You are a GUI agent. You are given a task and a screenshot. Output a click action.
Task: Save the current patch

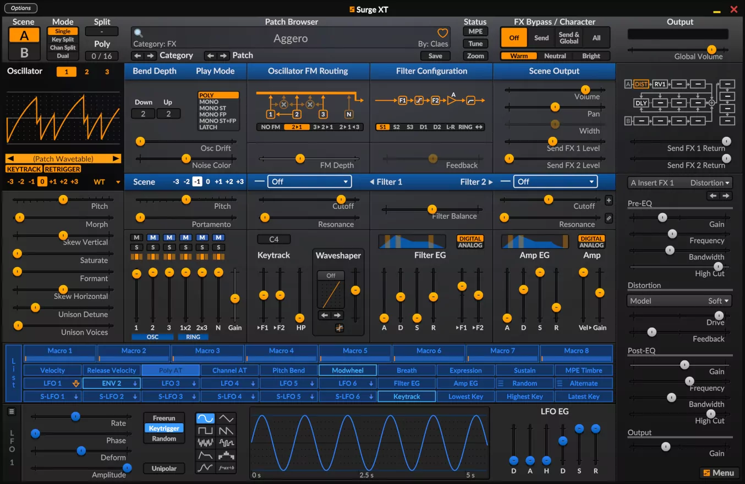pos(435,56)
